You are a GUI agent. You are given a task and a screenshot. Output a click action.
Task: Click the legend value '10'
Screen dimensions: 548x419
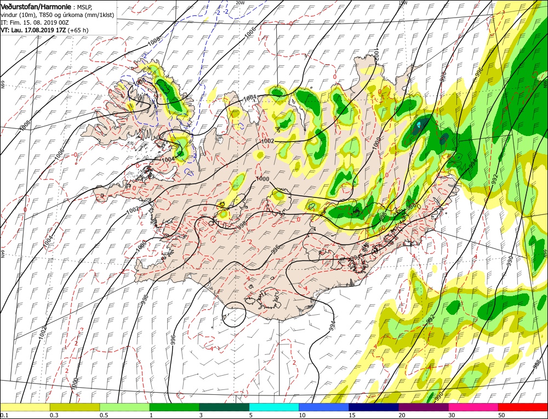(x=302, y=415)
